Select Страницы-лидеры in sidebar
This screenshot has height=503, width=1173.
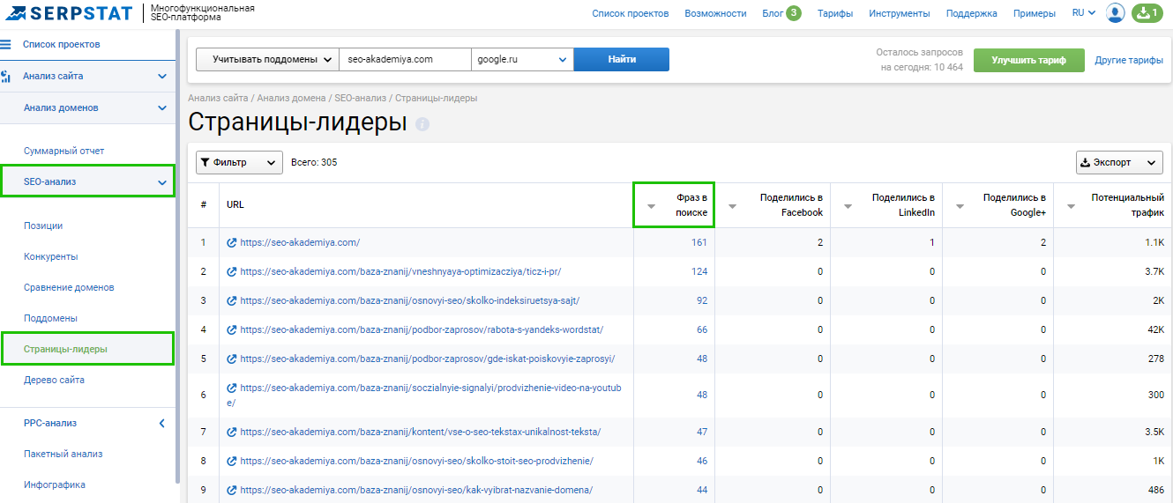tap(65, 349)
